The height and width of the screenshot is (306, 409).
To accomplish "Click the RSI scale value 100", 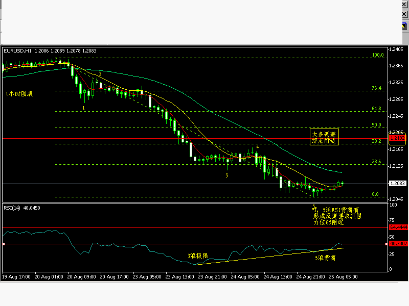I will (x=393, y=205).
